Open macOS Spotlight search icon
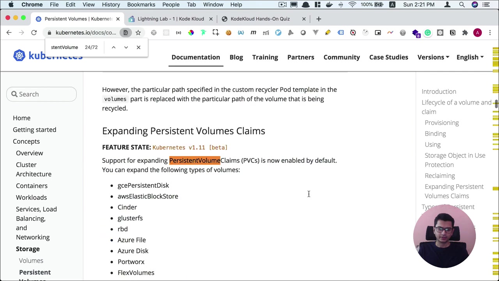Viewport: 499px width, 281px height. (x=462, y=5)
